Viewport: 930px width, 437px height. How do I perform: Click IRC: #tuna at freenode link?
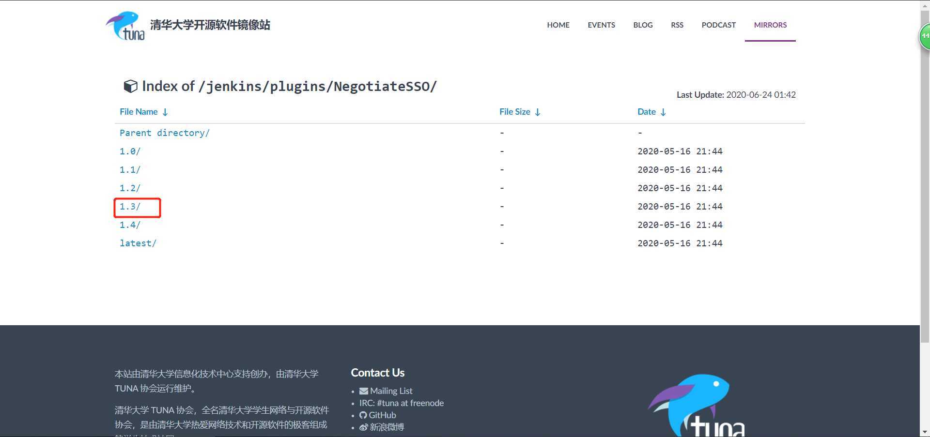(x=402, y=403)
